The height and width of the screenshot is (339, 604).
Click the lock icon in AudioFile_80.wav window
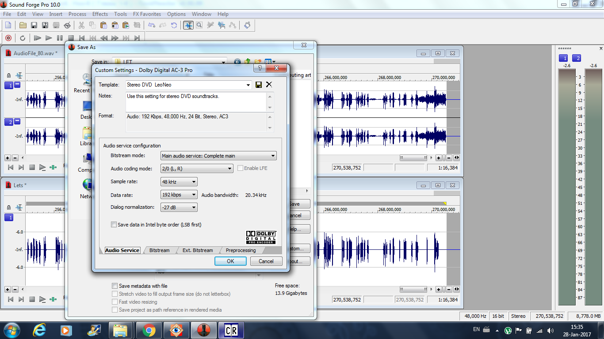click(8, 76)
